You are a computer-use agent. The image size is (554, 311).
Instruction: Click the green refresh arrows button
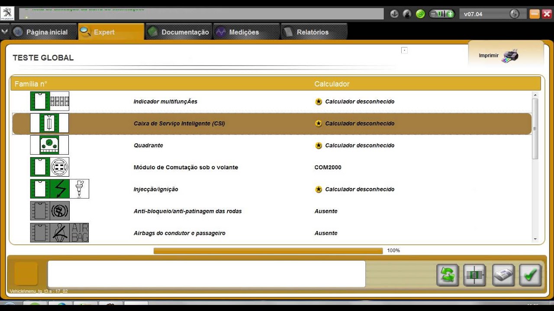(x=448, y=275)
